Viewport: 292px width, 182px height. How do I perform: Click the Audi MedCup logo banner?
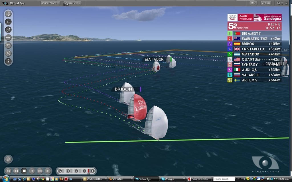coord(254,17)
